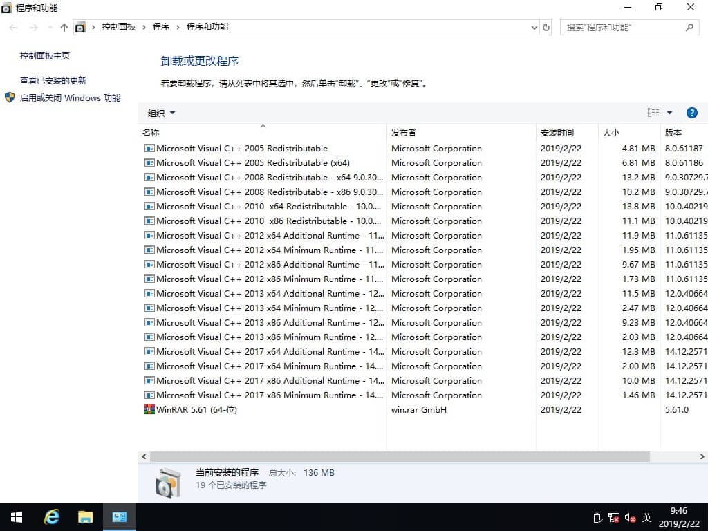The image size is (708, 531).
Task: Refresh the page with the refresh icon
Action: [546, 27]
